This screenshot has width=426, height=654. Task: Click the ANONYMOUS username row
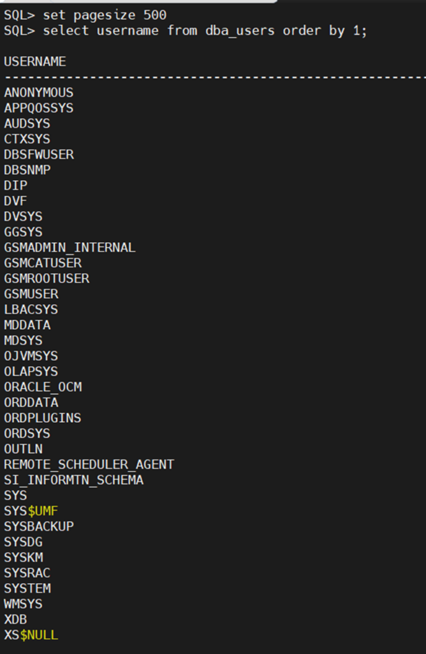pyautogui.click(x=39, y=93)
